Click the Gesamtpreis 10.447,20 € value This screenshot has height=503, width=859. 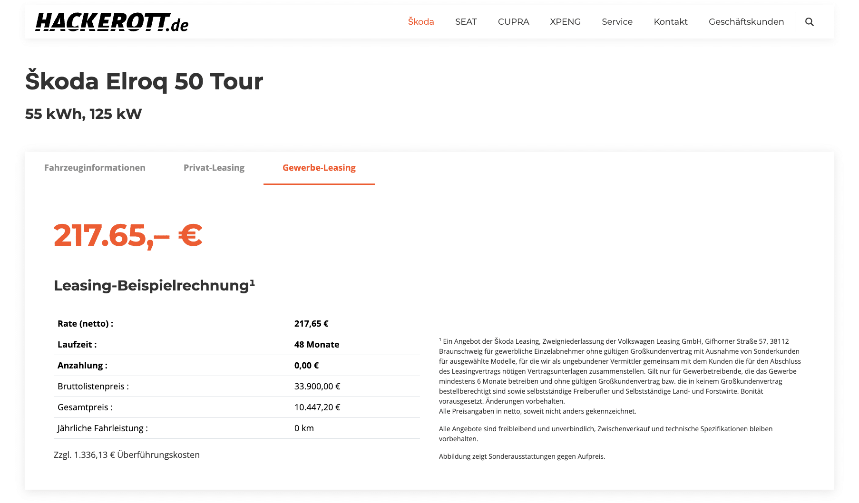tap(317, 407)
